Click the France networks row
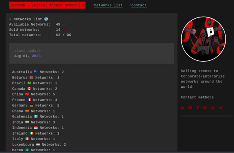Screen dimensions: 234x153 pyautogui.click(x=34, y=100)
